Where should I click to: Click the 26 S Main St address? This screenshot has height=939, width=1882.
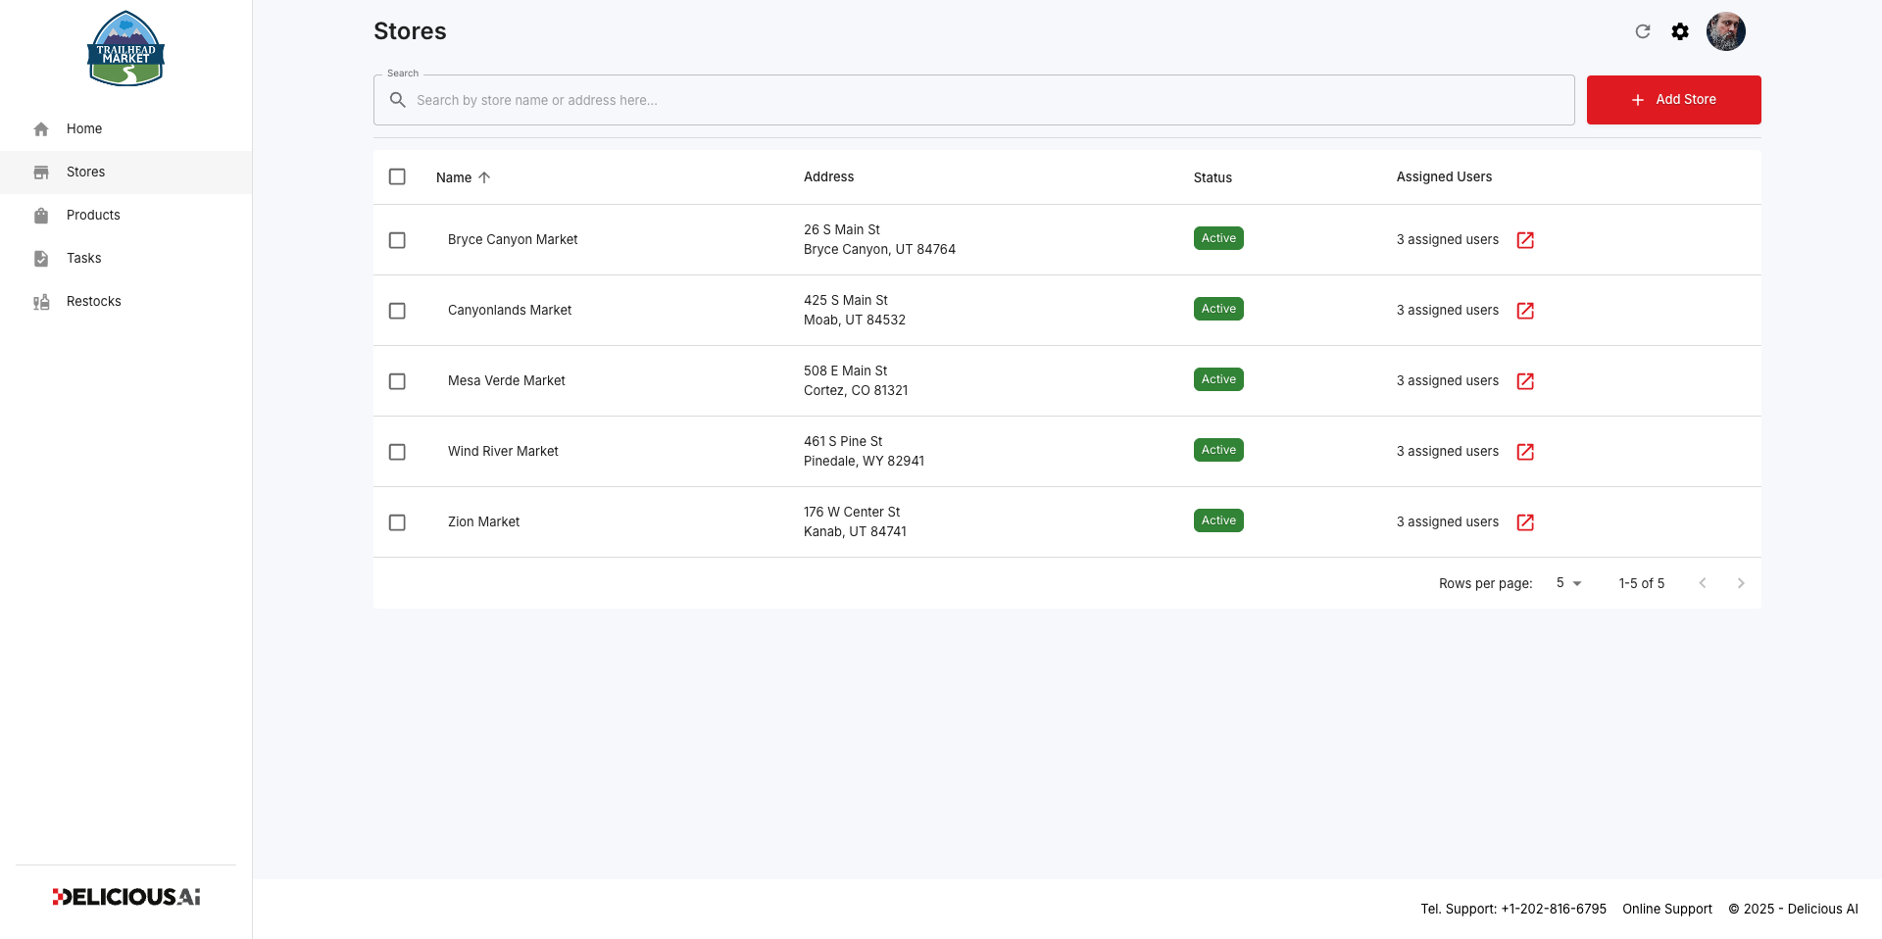point(842,229)
